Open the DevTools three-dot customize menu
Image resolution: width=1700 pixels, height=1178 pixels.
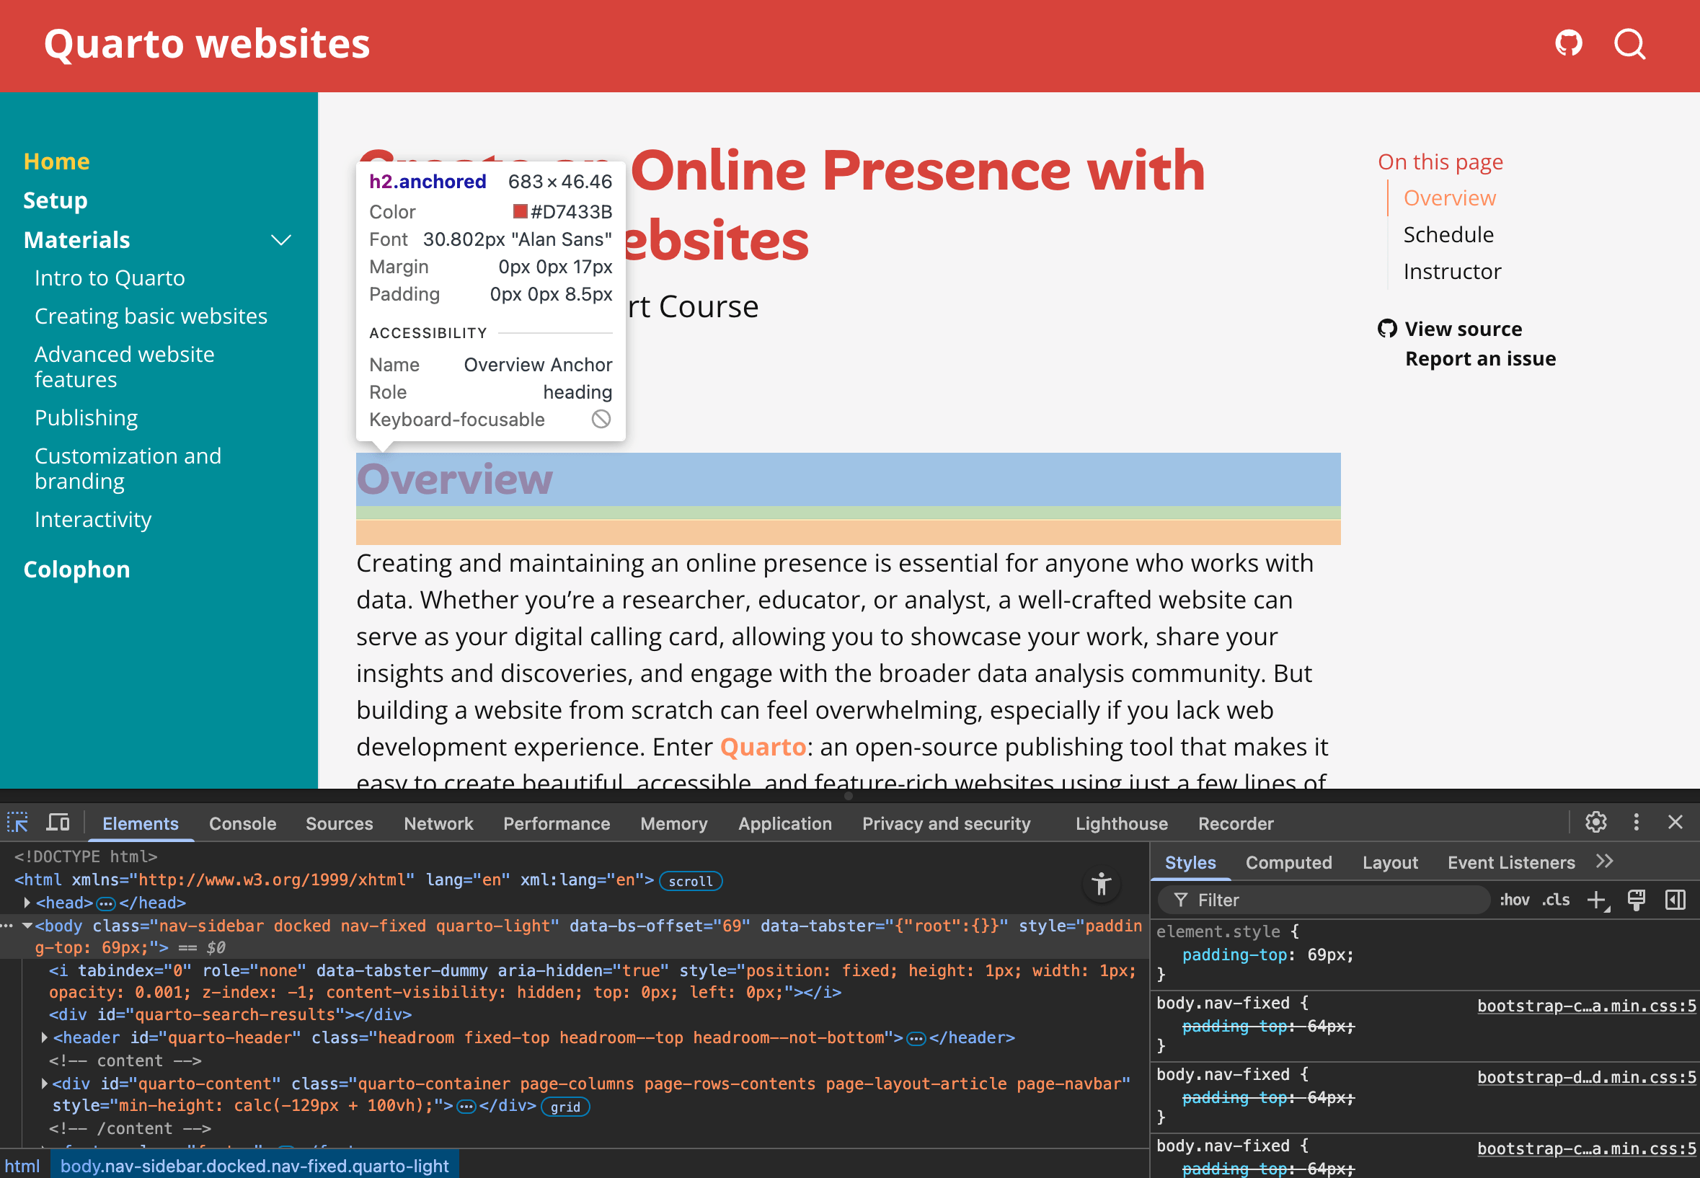point(1636,823)
